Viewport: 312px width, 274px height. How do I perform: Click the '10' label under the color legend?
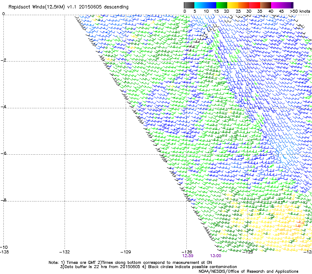click(206, 11)
